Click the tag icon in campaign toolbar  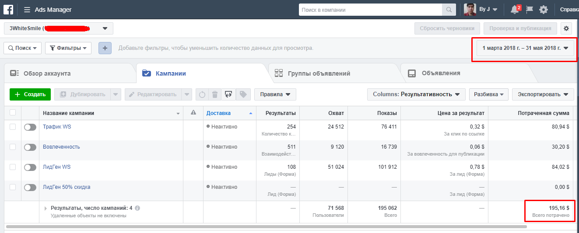[243, 94]
